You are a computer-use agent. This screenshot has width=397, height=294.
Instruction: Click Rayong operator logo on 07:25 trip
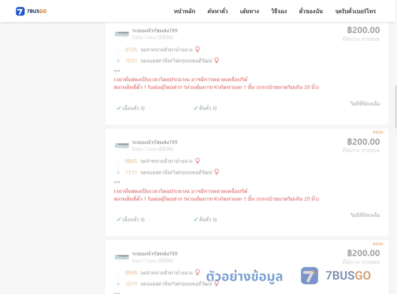[x=122, y=34]
